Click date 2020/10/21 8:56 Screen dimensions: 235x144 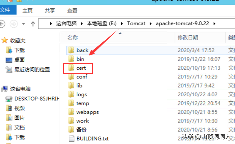(198, 130)
